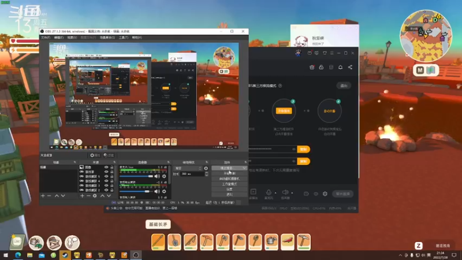
Task: Expand speaker options arrow in live app
Action: (x=292, y=193)
